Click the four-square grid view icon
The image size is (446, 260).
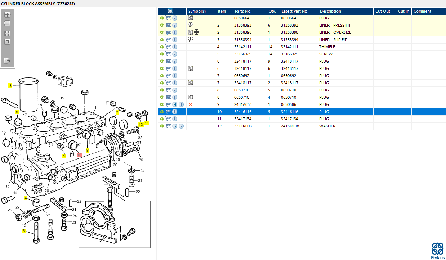click(7, 33)
